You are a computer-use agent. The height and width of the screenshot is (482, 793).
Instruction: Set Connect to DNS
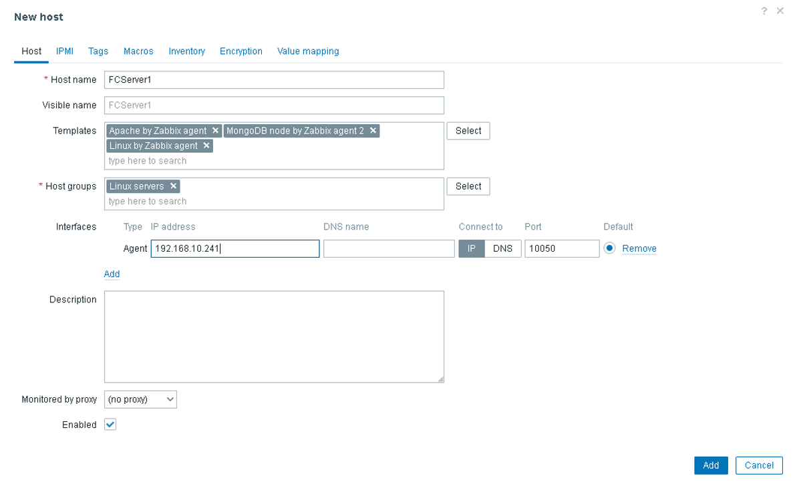(502, 248)
